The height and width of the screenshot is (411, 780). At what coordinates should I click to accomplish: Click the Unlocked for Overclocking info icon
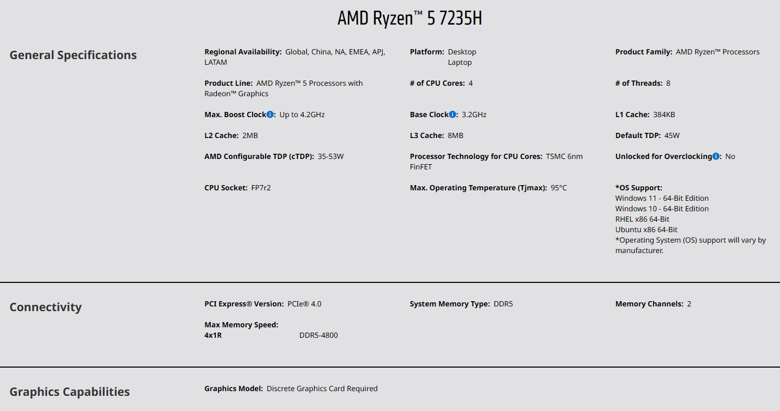pyautogui.click(x=716, y=156)
